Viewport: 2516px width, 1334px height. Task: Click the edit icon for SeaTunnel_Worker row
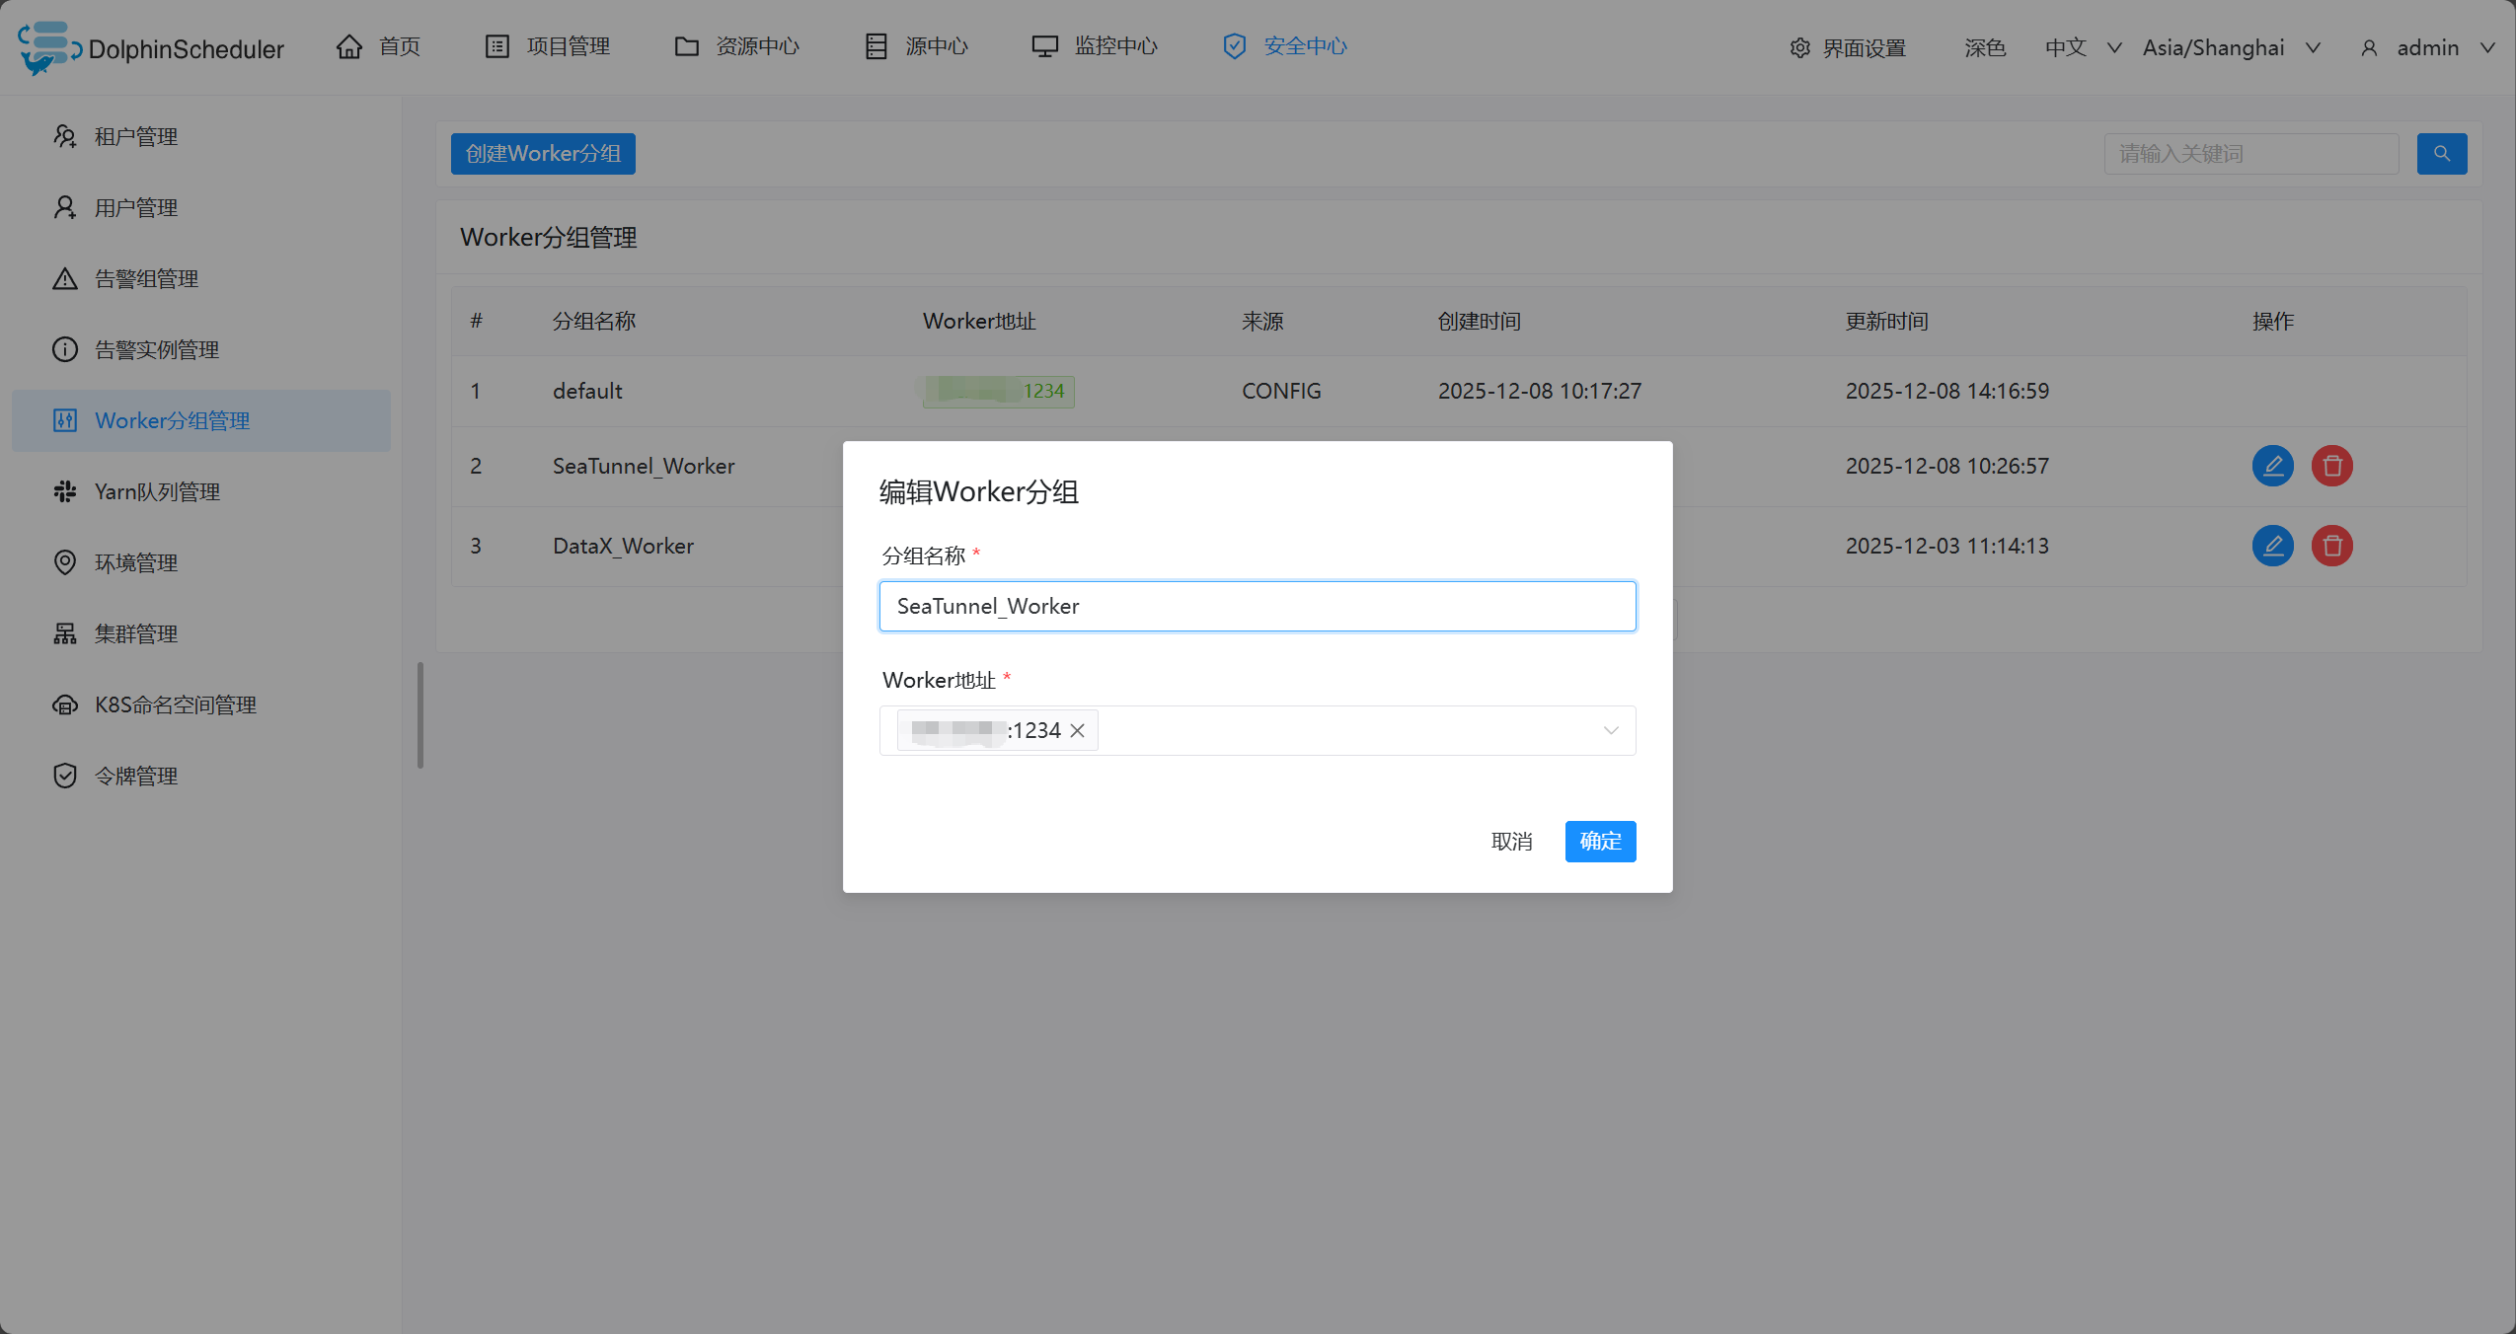click(x=2272, y=466)
